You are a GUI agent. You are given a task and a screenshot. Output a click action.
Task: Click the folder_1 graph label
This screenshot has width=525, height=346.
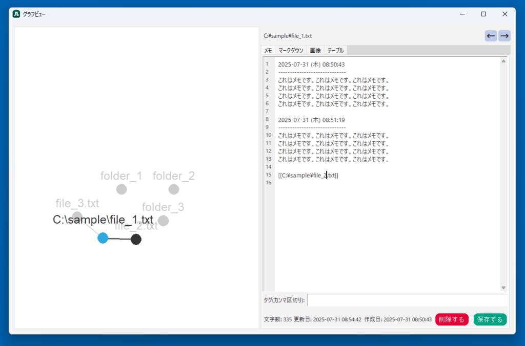(x=121, y=176)
